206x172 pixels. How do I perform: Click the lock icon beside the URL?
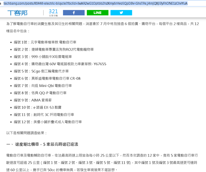tap(1, 3)
